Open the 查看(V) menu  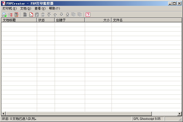coord(40,8)
